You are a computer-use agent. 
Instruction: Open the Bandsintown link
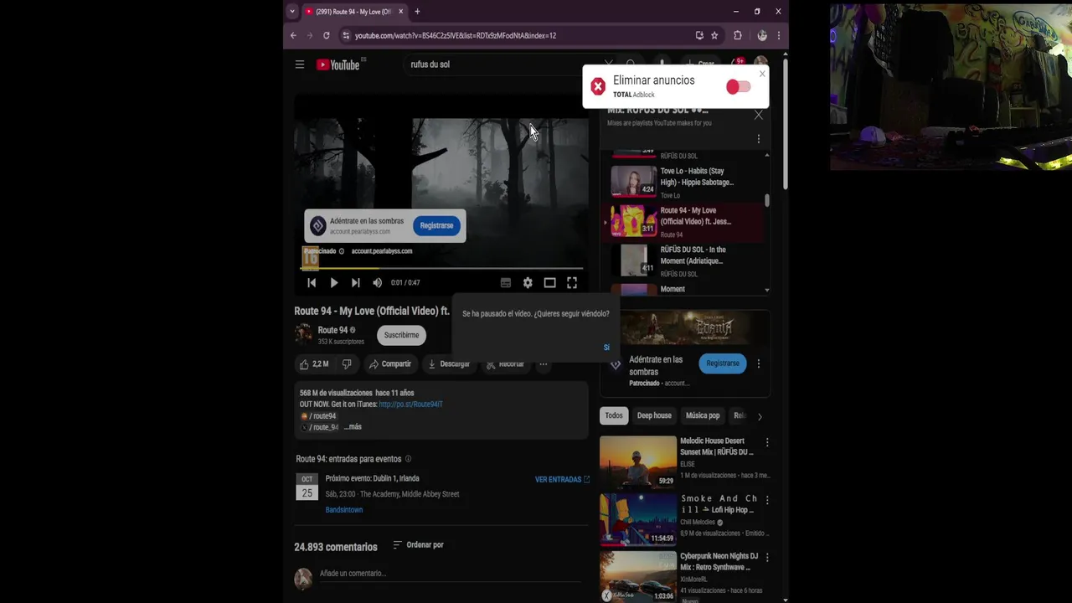point(344,510)
